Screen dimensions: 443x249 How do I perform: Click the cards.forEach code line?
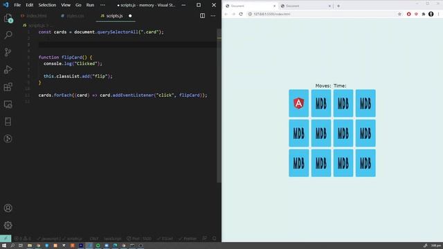123,95
